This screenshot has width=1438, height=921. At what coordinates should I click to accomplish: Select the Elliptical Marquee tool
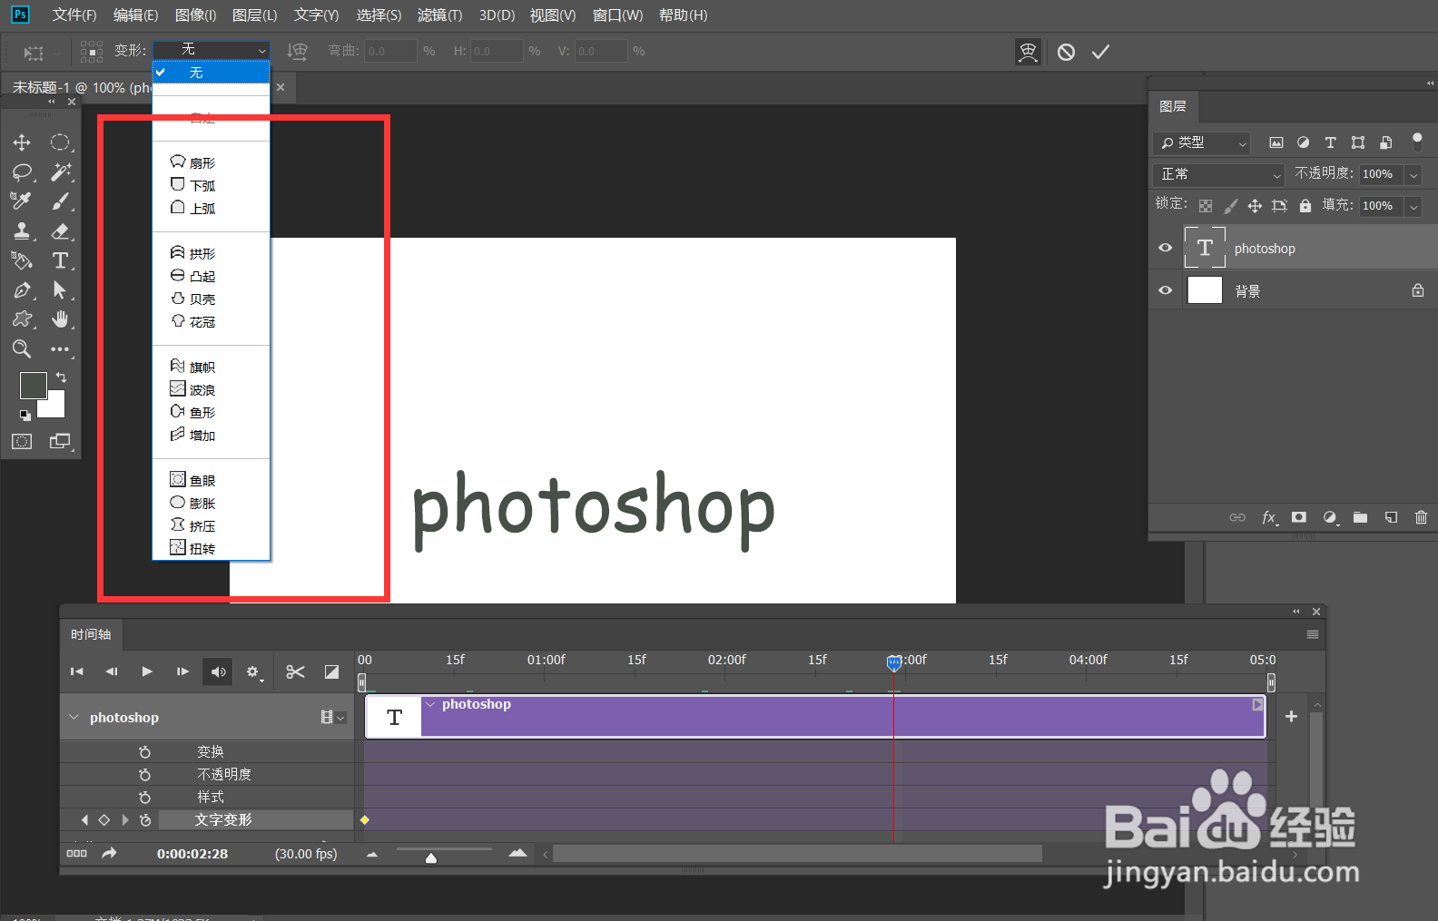60,142
